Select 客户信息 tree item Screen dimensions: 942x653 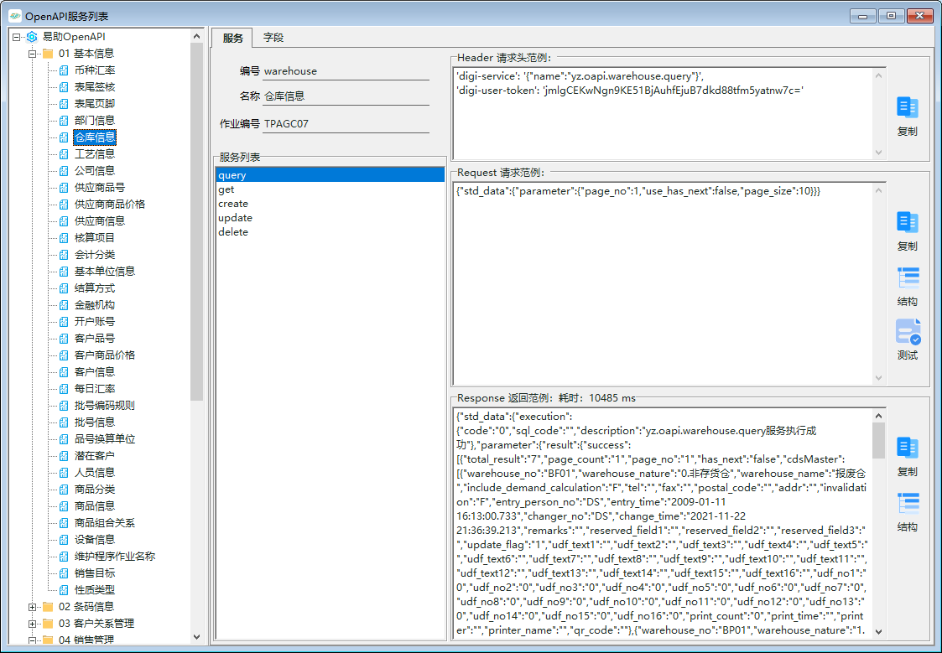pos(94,372)
